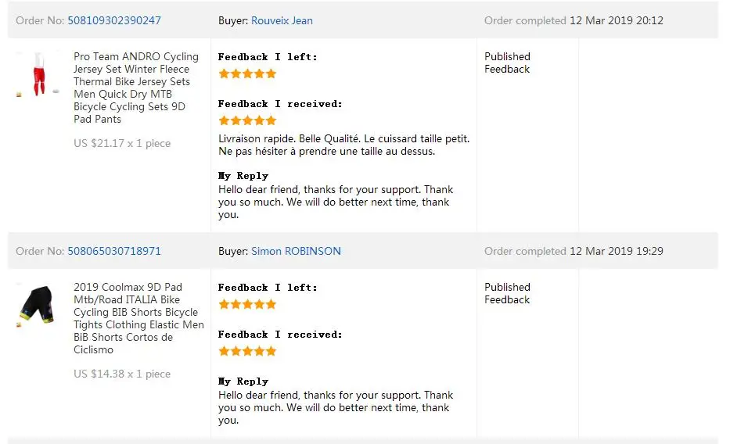Click the red cycling bib tights thumbnail

click(38, 74)
